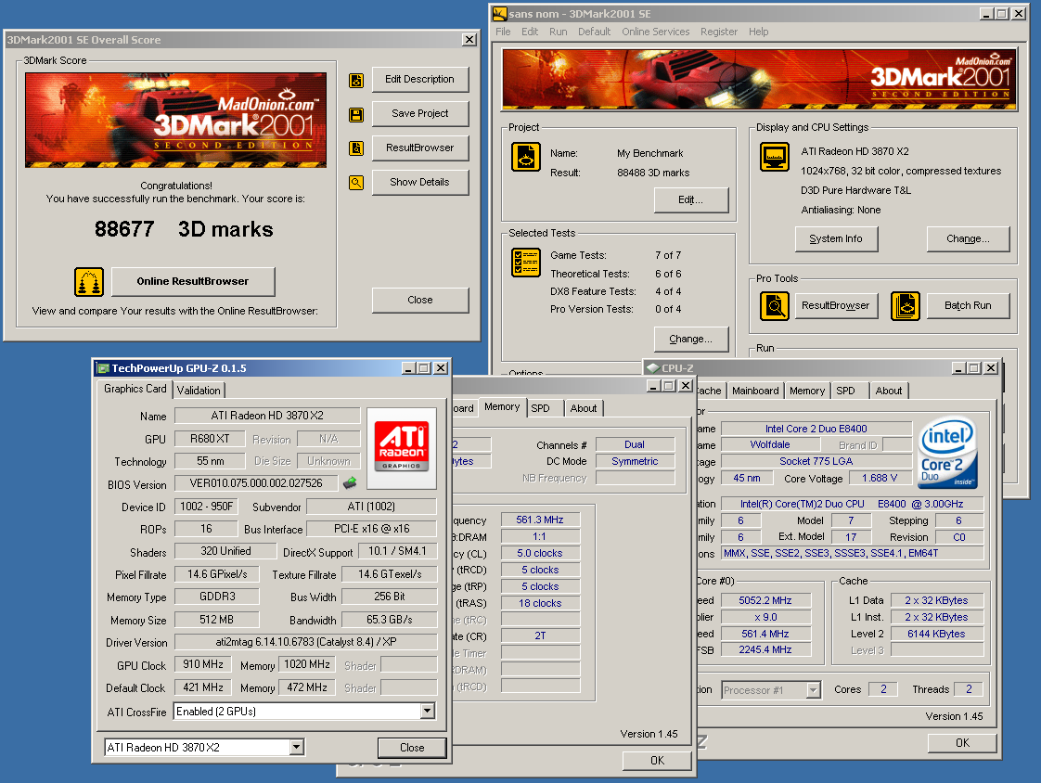The width and height of the screenshot is (1041, 783).
Task: Click the Edit Description icon
Action: pyautogui.click(x=356, y=81)
